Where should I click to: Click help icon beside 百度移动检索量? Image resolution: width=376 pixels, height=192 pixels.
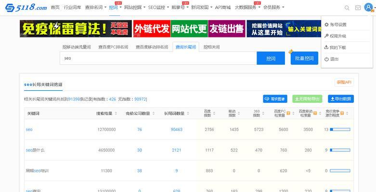[315, 113]
